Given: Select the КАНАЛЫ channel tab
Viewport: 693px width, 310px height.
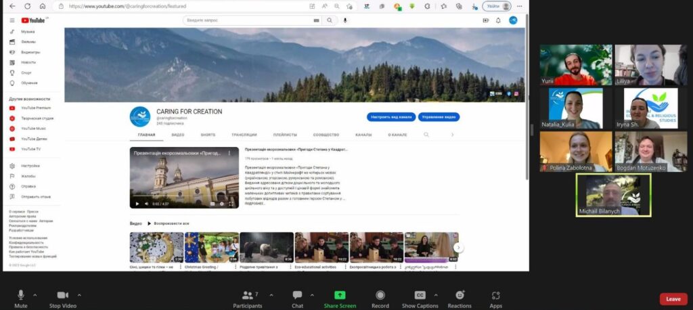Looking at the screenshot, I should (x=363, y=135).
